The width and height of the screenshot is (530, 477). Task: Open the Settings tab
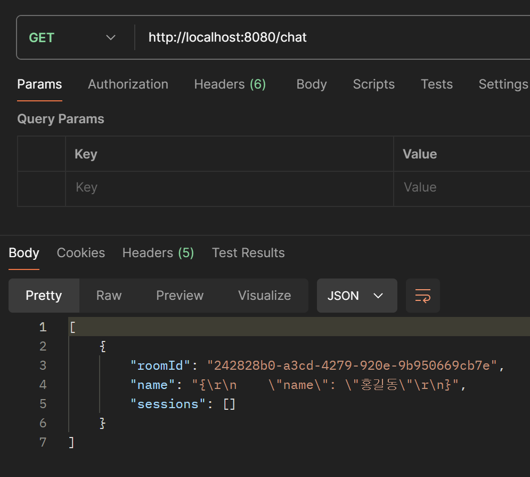503,84
